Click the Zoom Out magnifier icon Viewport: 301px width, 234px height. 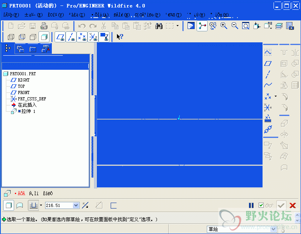click(235, 26)
